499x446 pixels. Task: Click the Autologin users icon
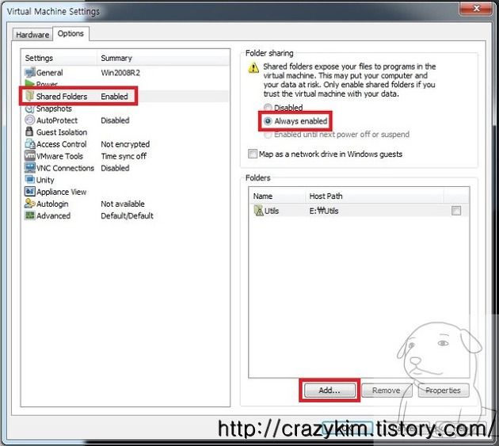point(29,204)
